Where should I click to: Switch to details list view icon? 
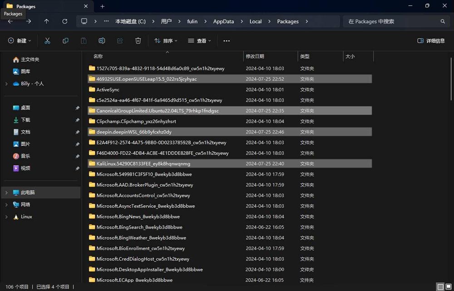click(440, 287)
